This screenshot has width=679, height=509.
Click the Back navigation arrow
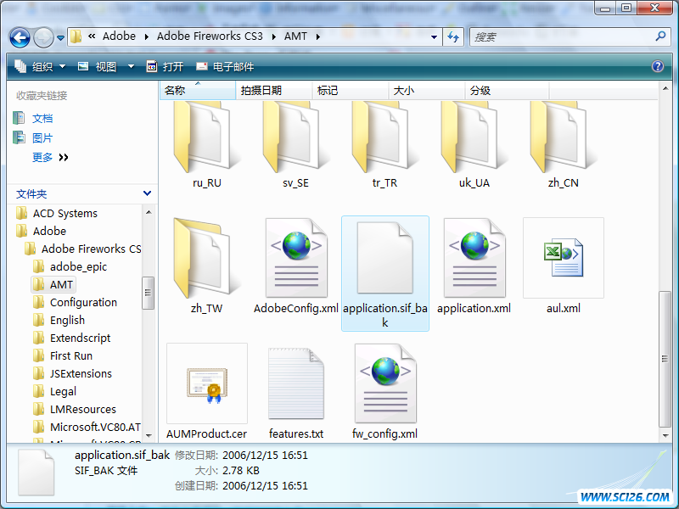click(19, 36)
